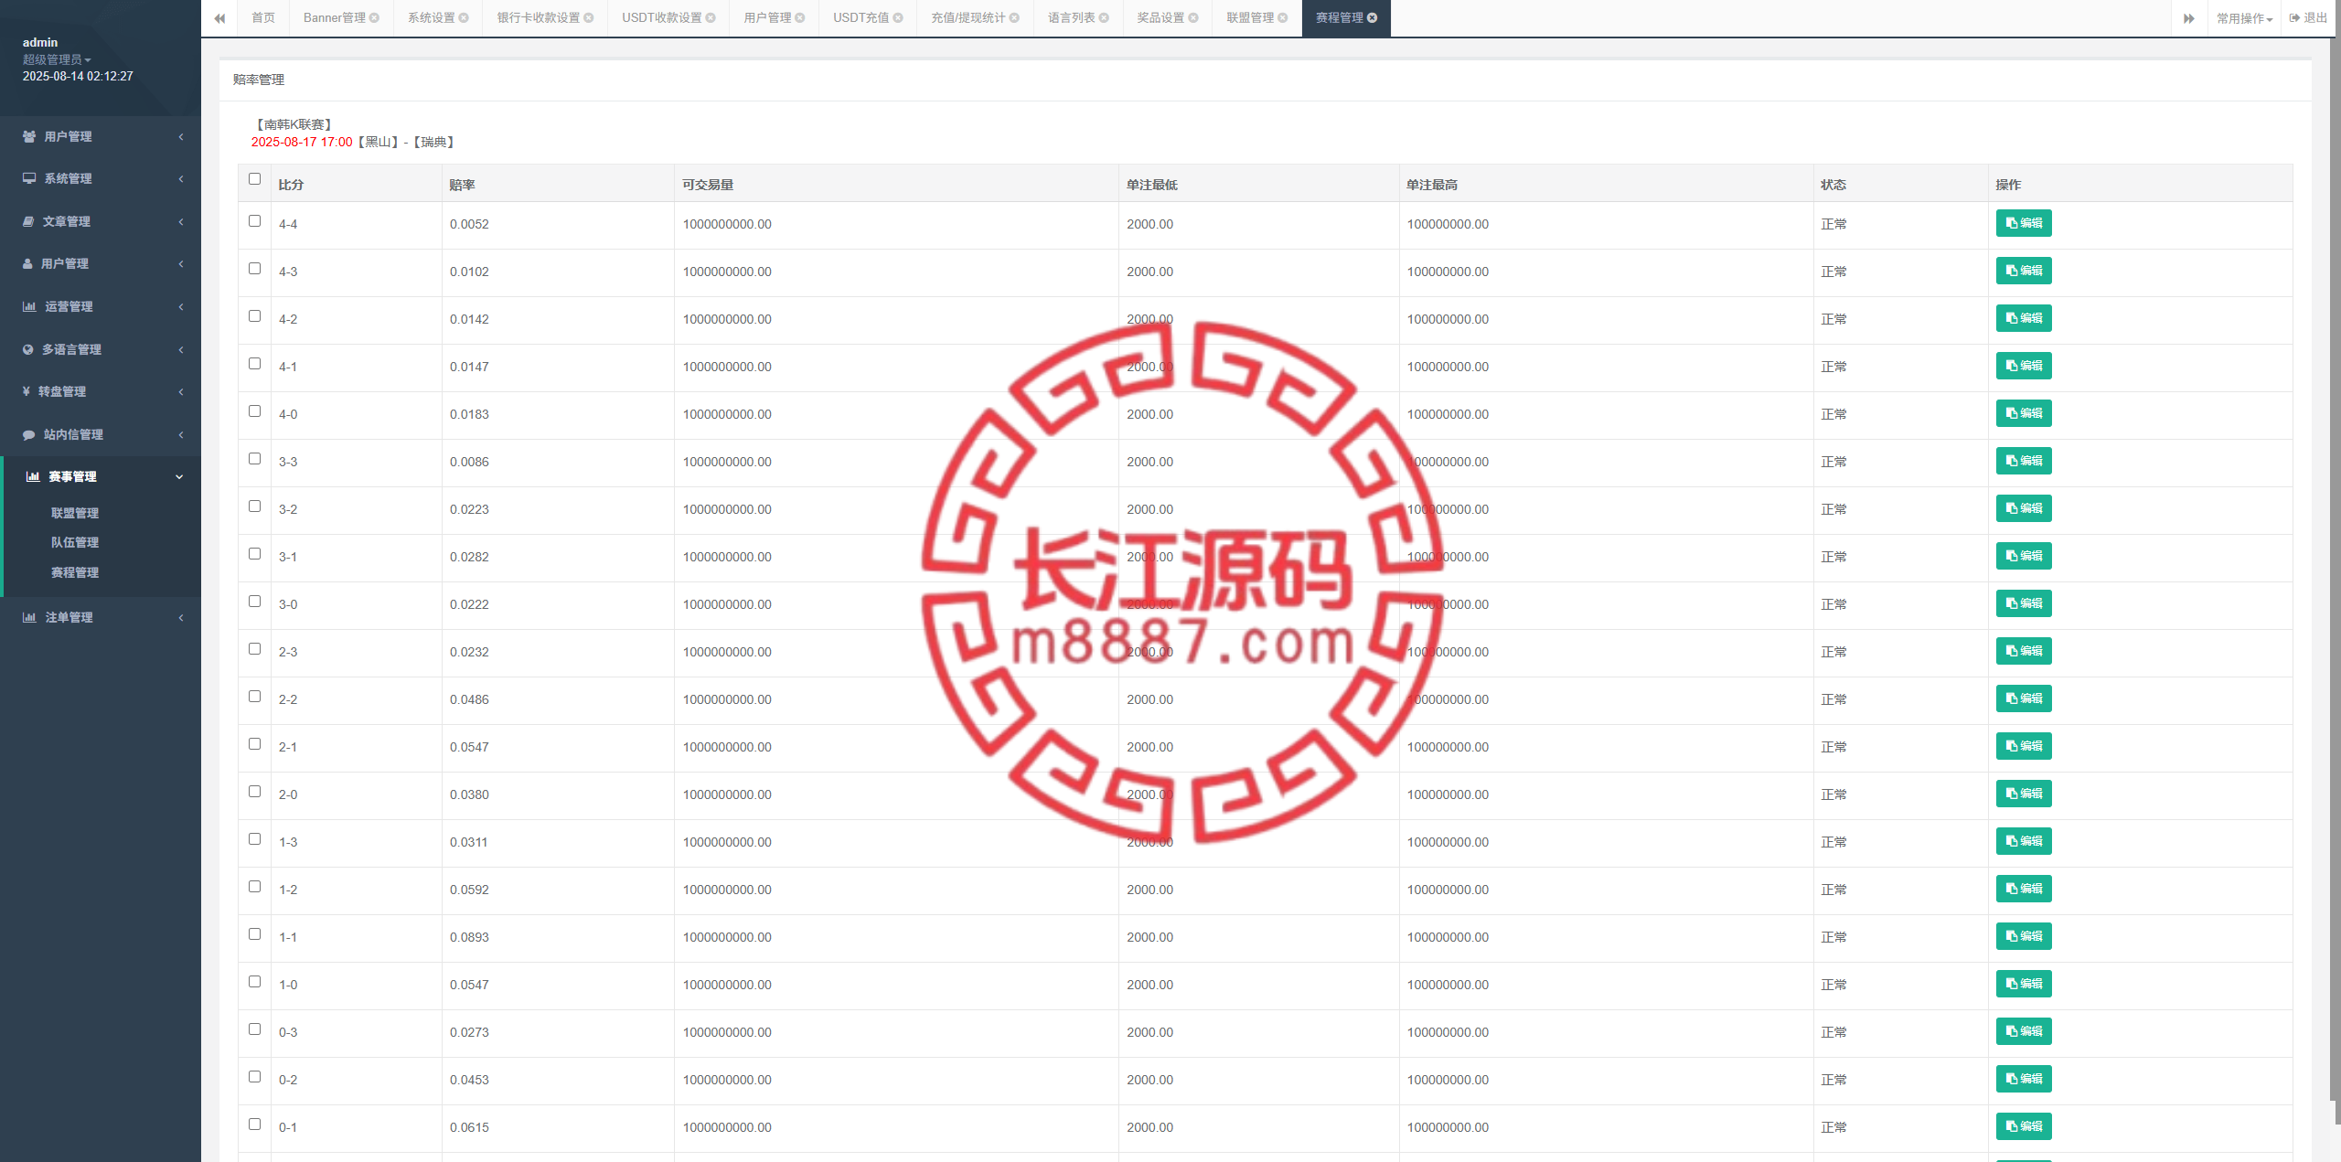Image resolution: width=2341 pixels, height=1162 pixels.
Task: Close the USDT充值 tab x icon
Action: (x=898, y=18)
